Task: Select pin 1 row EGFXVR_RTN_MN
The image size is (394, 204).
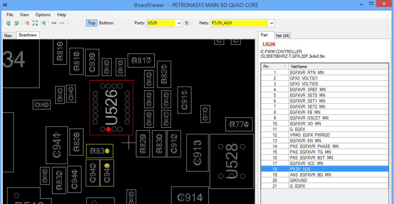Action: click(325, 72)
